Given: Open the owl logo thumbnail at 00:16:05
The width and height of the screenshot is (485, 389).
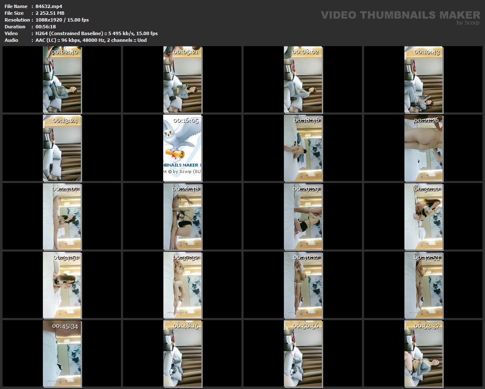Looking at the screenshot, I should [183, 148].
